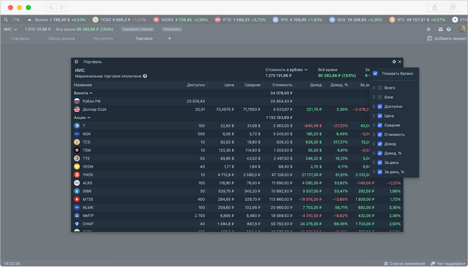This screenshot has height=267, width=468.
Task: Click the Safari share icon in title bar
Action: point(435,7)
